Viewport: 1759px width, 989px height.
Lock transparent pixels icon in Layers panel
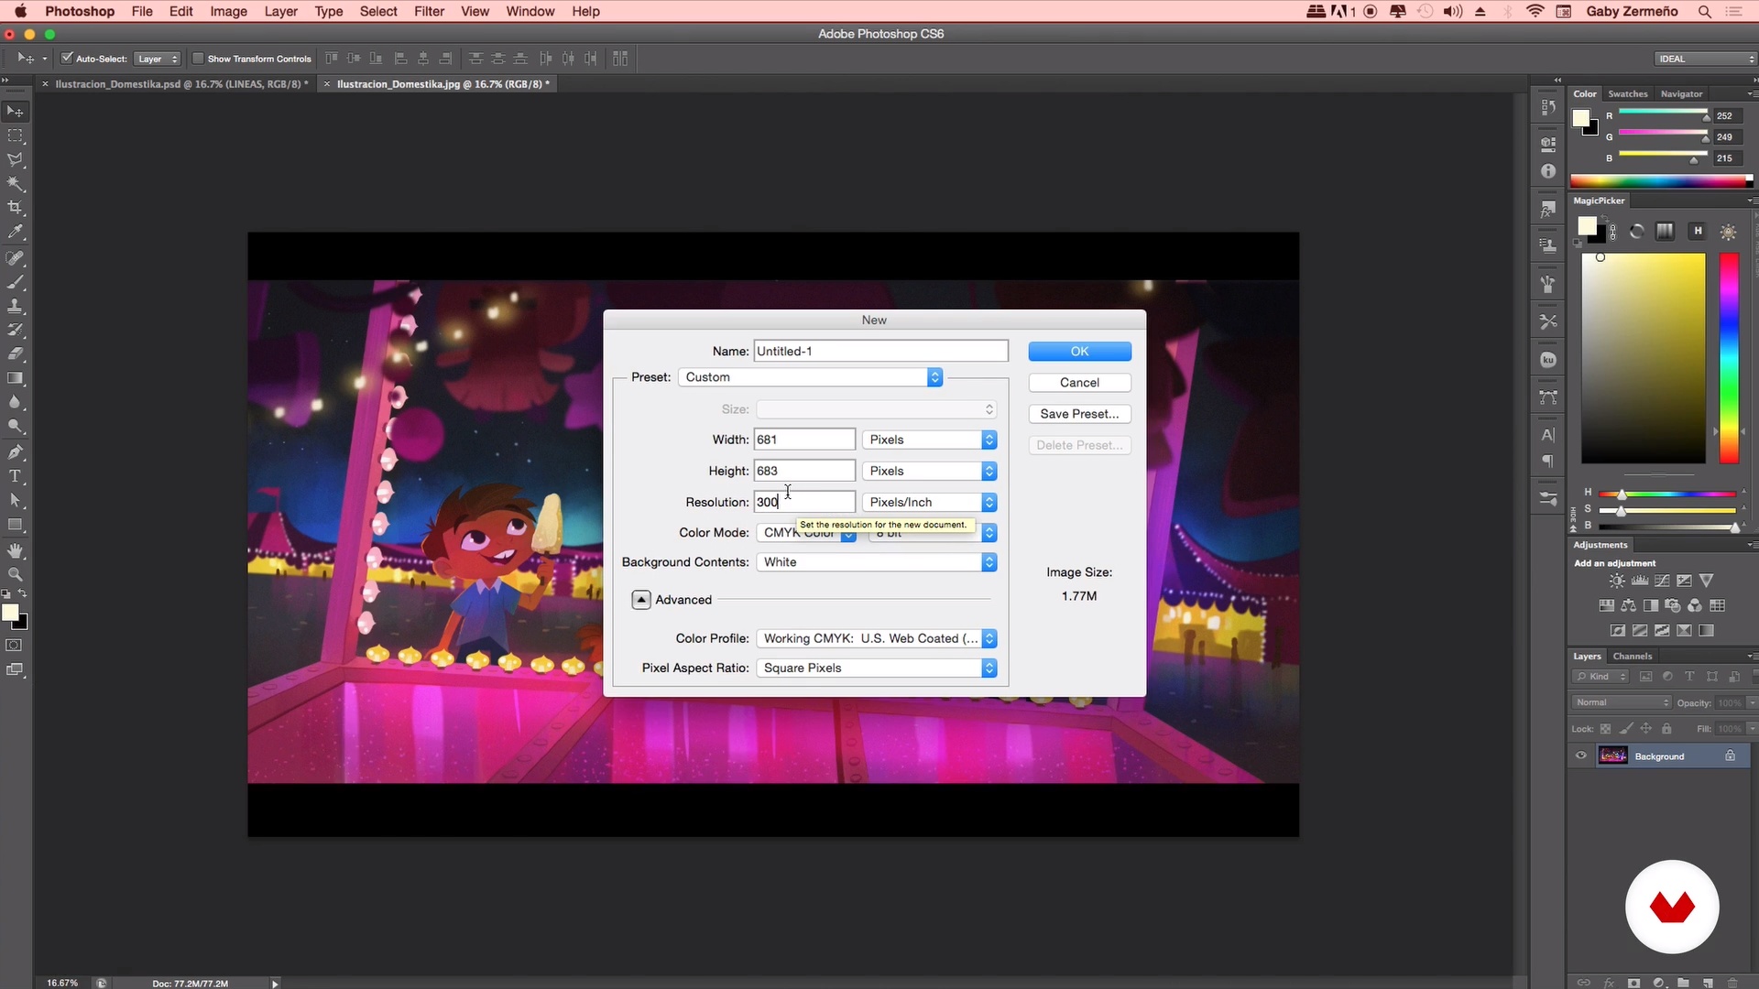[1605, 729]
